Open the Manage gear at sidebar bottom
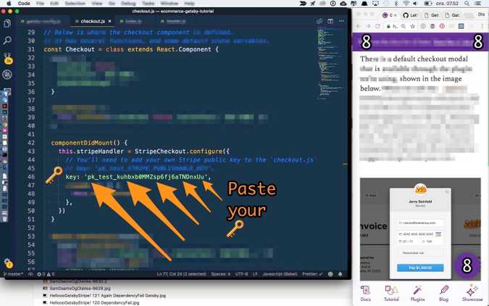This screenshot has height=306, width=489. 8,262
